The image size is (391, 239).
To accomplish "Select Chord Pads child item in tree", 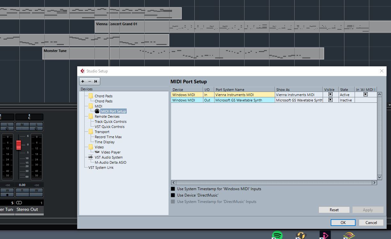I will (x=103, y=101).
